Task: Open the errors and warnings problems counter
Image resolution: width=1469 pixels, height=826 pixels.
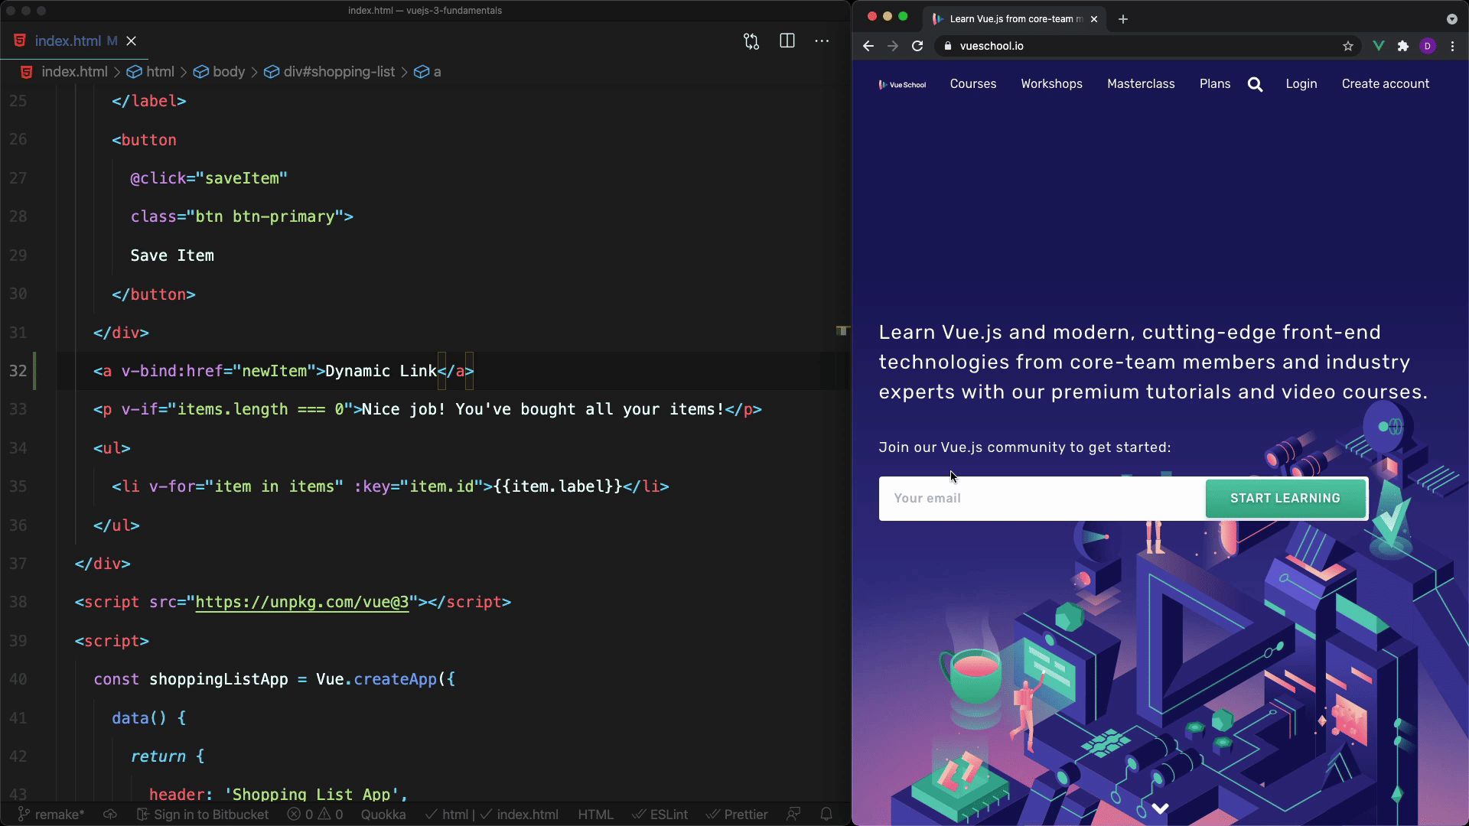Action: (x=315, y=815)
